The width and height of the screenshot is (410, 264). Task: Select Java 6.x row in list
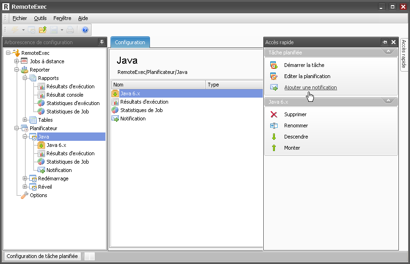pyautogui.click(x=187, y=93)
